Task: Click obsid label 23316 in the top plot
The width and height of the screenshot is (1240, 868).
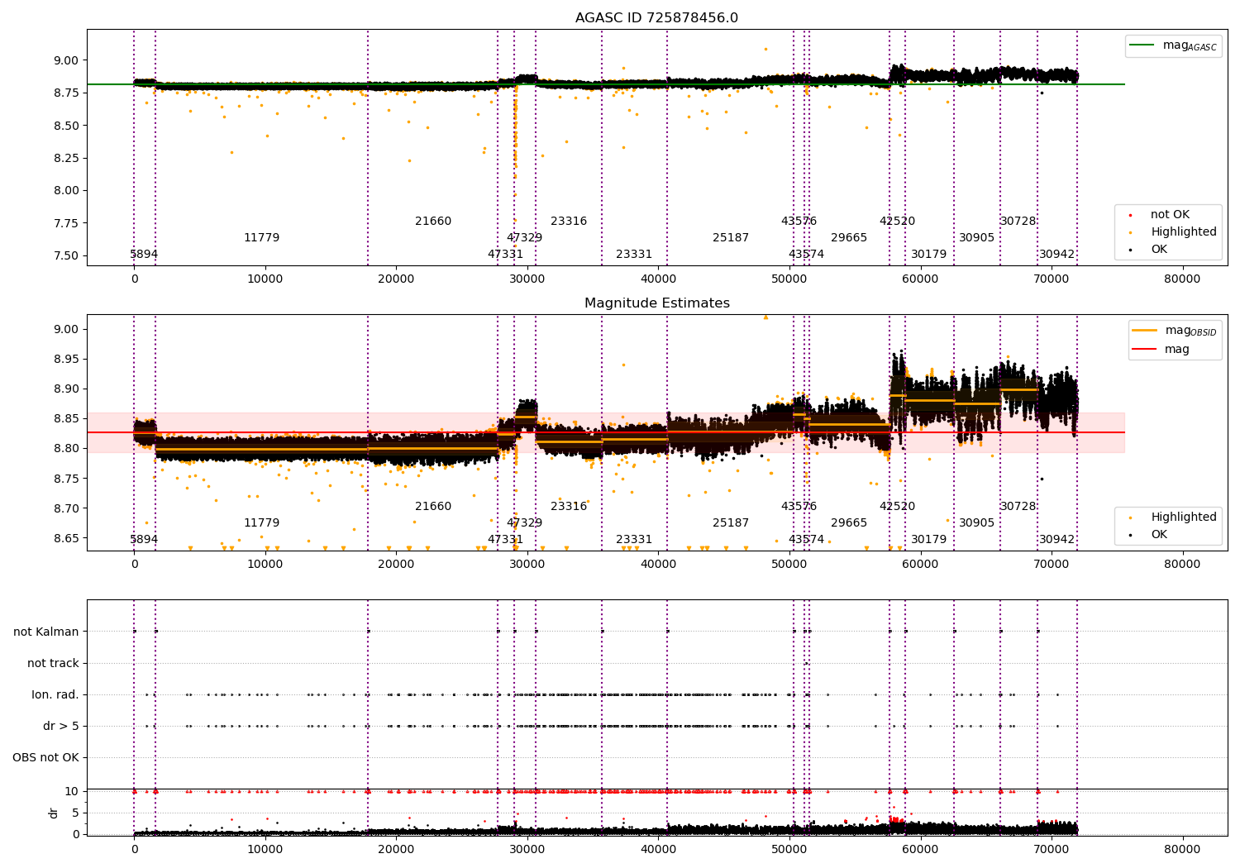Action: [569, 222]
